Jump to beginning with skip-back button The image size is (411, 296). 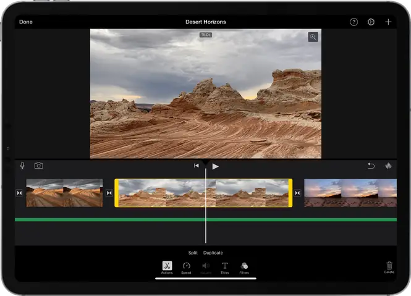pos(197,166)
